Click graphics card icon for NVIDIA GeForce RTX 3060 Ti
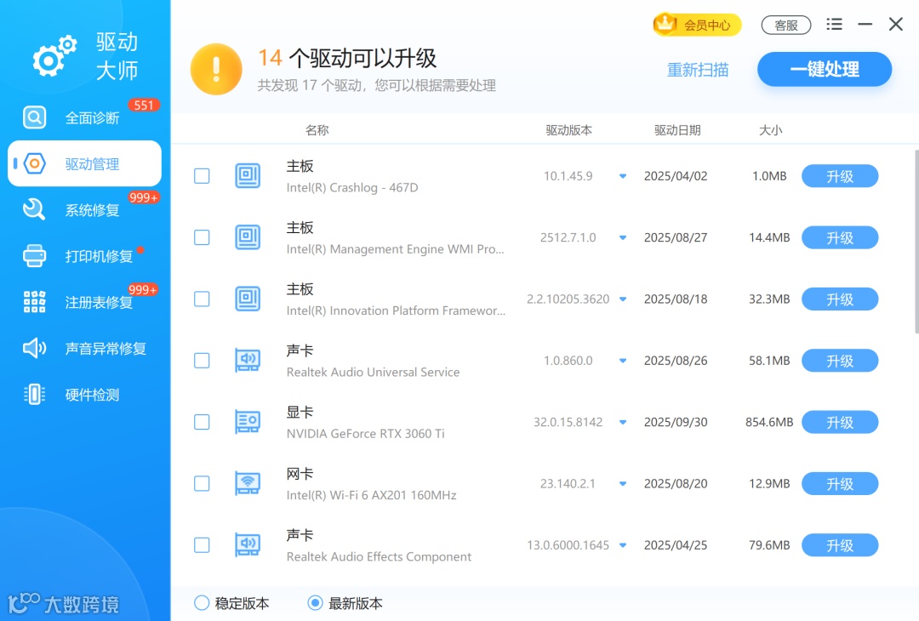The image size is (919, 621). click(248, 422)
